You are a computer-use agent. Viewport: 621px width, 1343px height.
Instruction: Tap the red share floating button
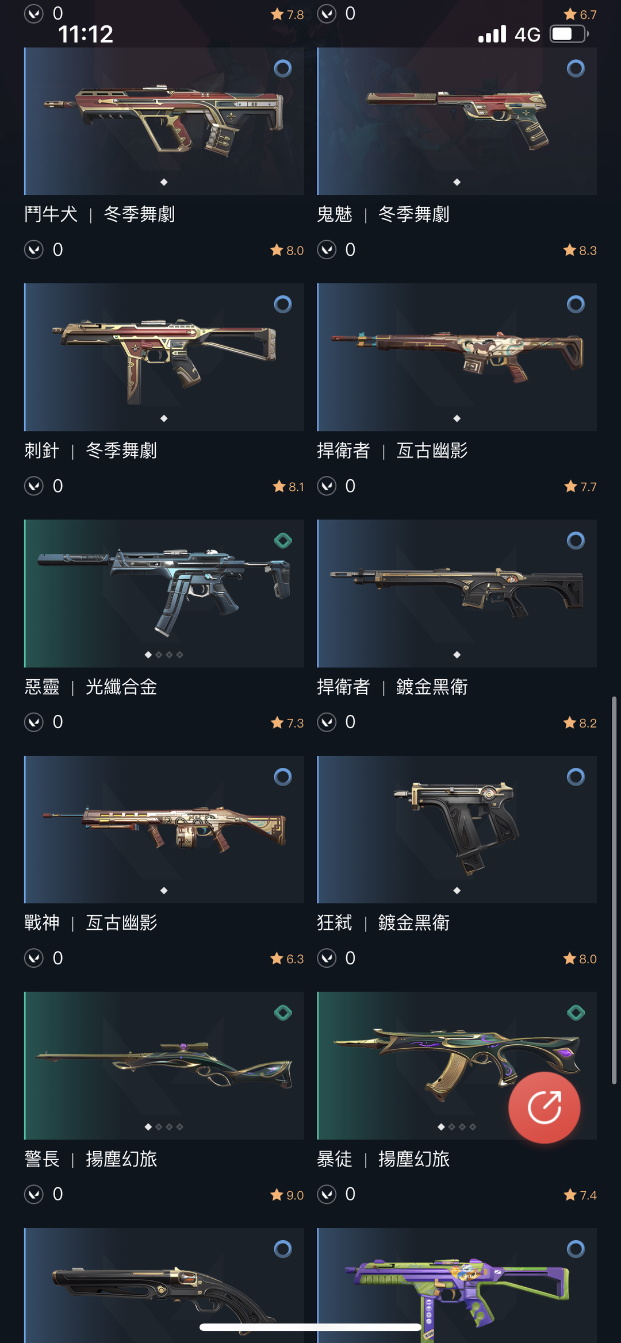pos(544,1107)
